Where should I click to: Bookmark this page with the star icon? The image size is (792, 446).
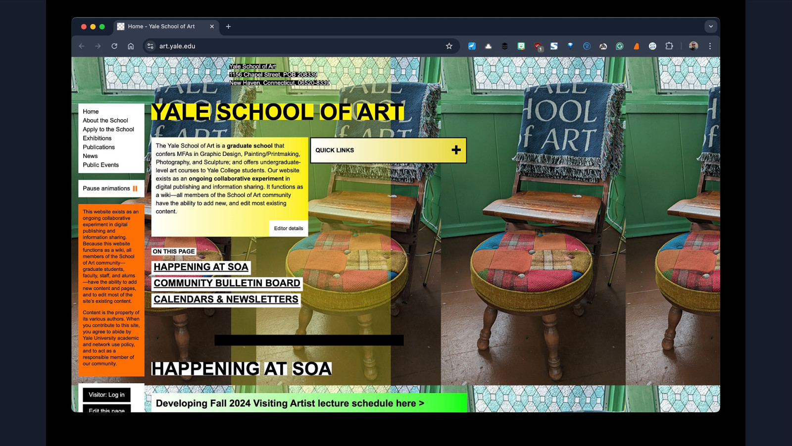click(x=449, y=46)
